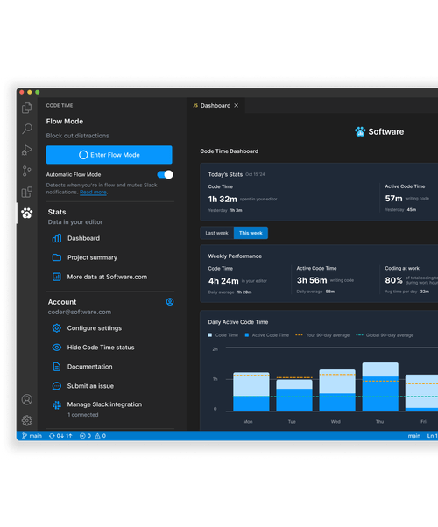Click the More data at Software.com chart icon

coord(57,277)
